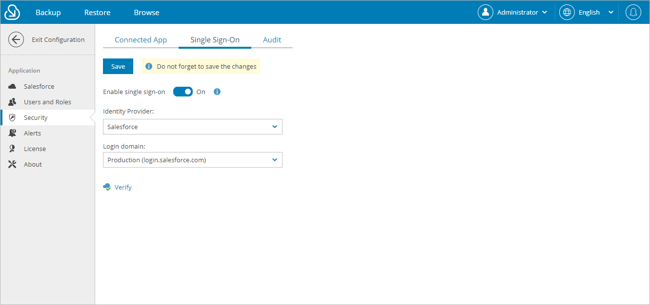650x305 pixels.
Task: Open the Restore menu
Action: click(x=97, y=12)
